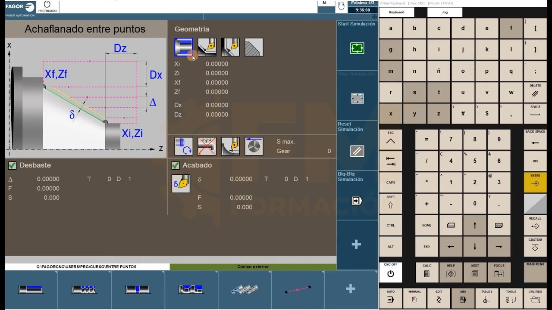Click the CNC OFF power key
This screenshot has width=552, height=310.
[391, 272]
